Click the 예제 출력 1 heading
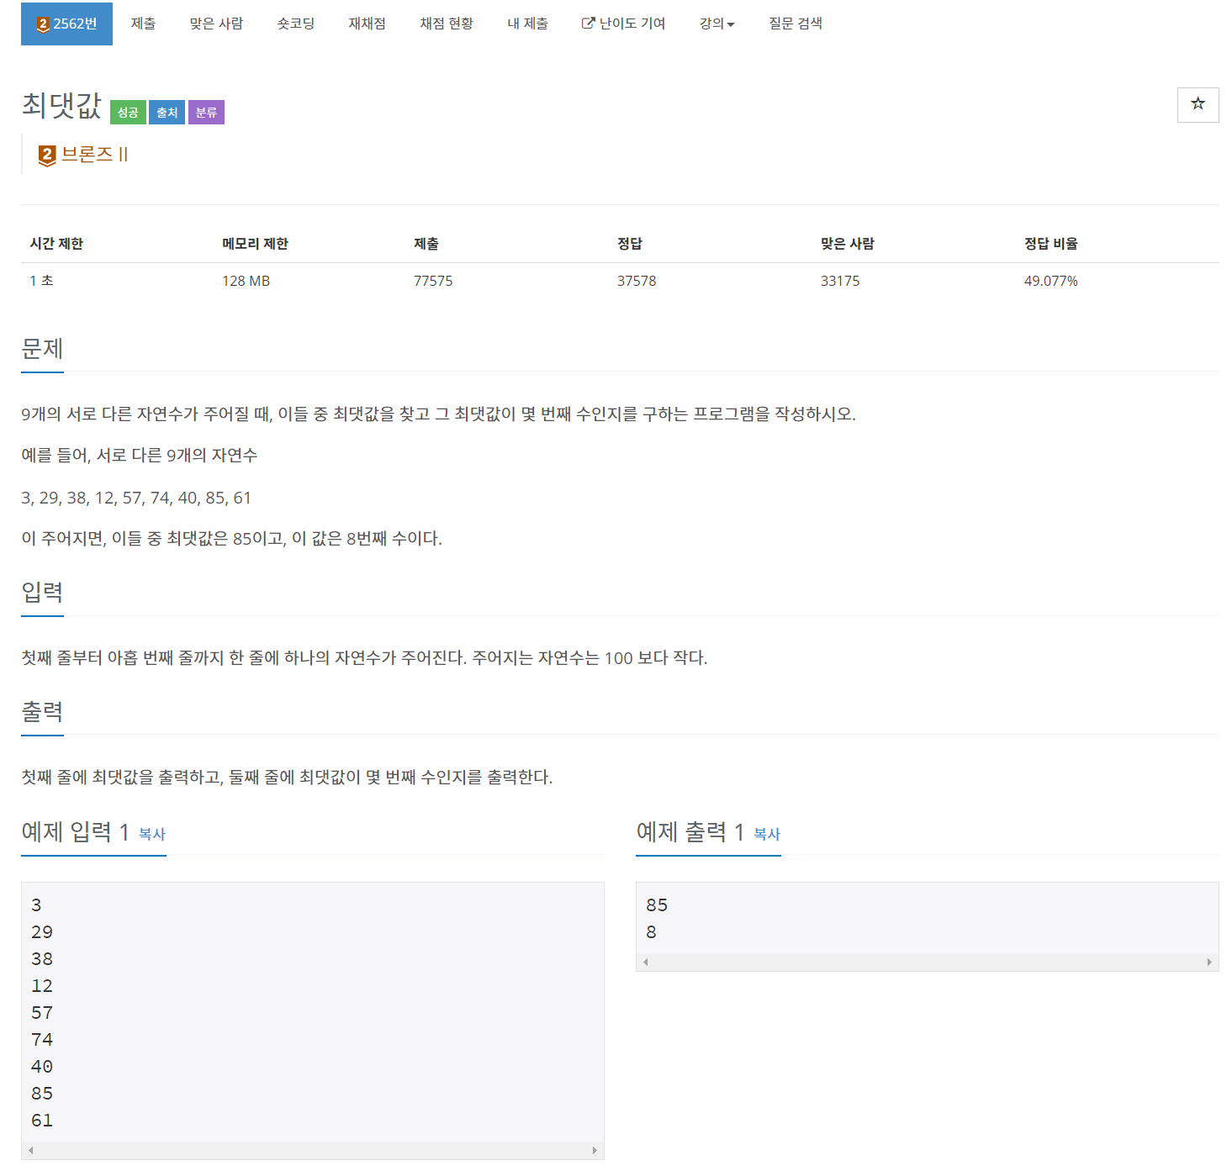Viewport: 1232px width, 1171px height. tap(690, 831)
